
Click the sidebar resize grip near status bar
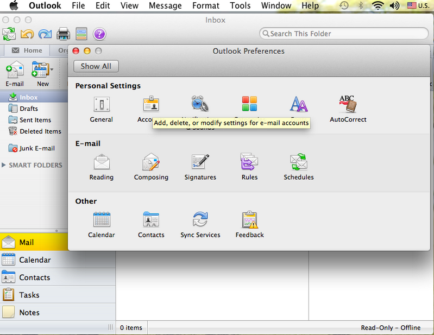point(110,327)
